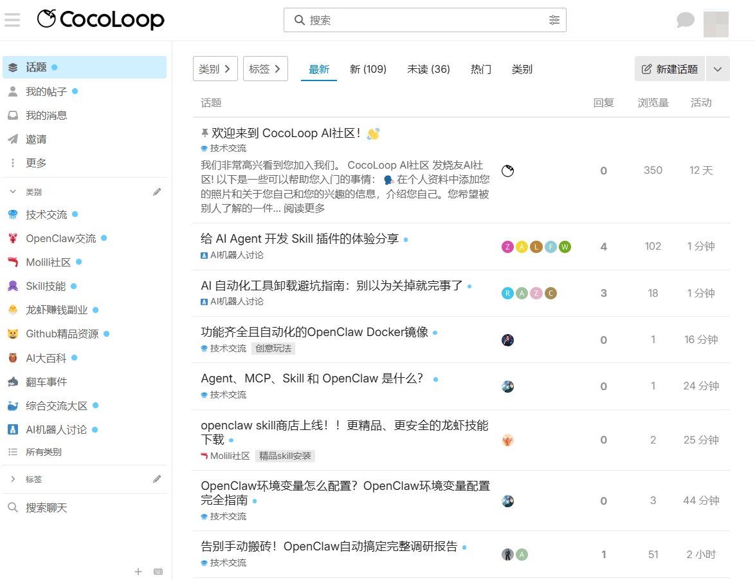Open the 类别 filter dropdown
This screenshot has height=580, width=755.
(215, 68)
